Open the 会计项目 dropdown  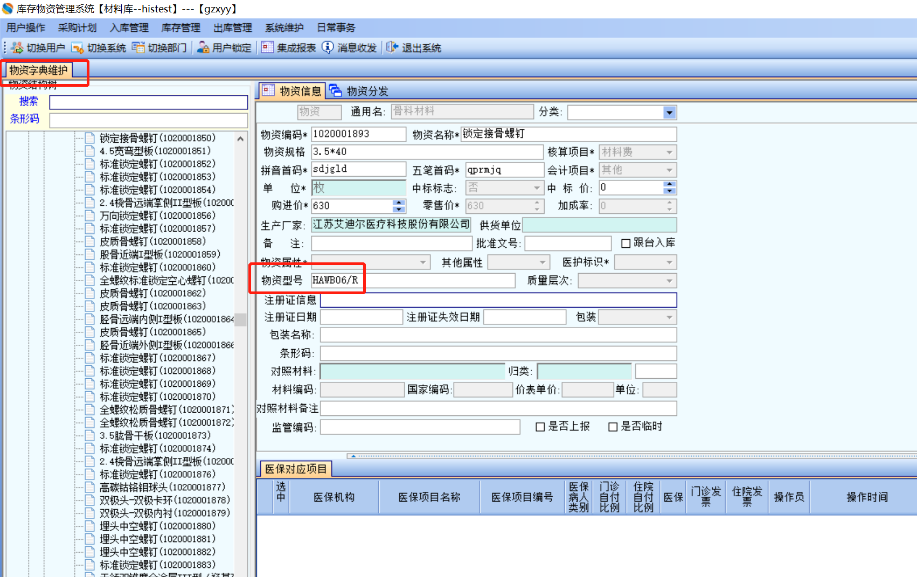(669, 170)
